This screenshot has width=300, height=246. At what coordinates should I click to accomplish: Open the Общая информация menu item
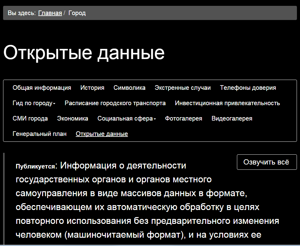[x=42, y=88]
